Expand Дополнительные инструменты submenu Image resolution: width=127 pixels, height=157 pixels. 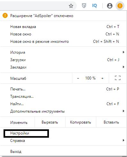[63, 111]
